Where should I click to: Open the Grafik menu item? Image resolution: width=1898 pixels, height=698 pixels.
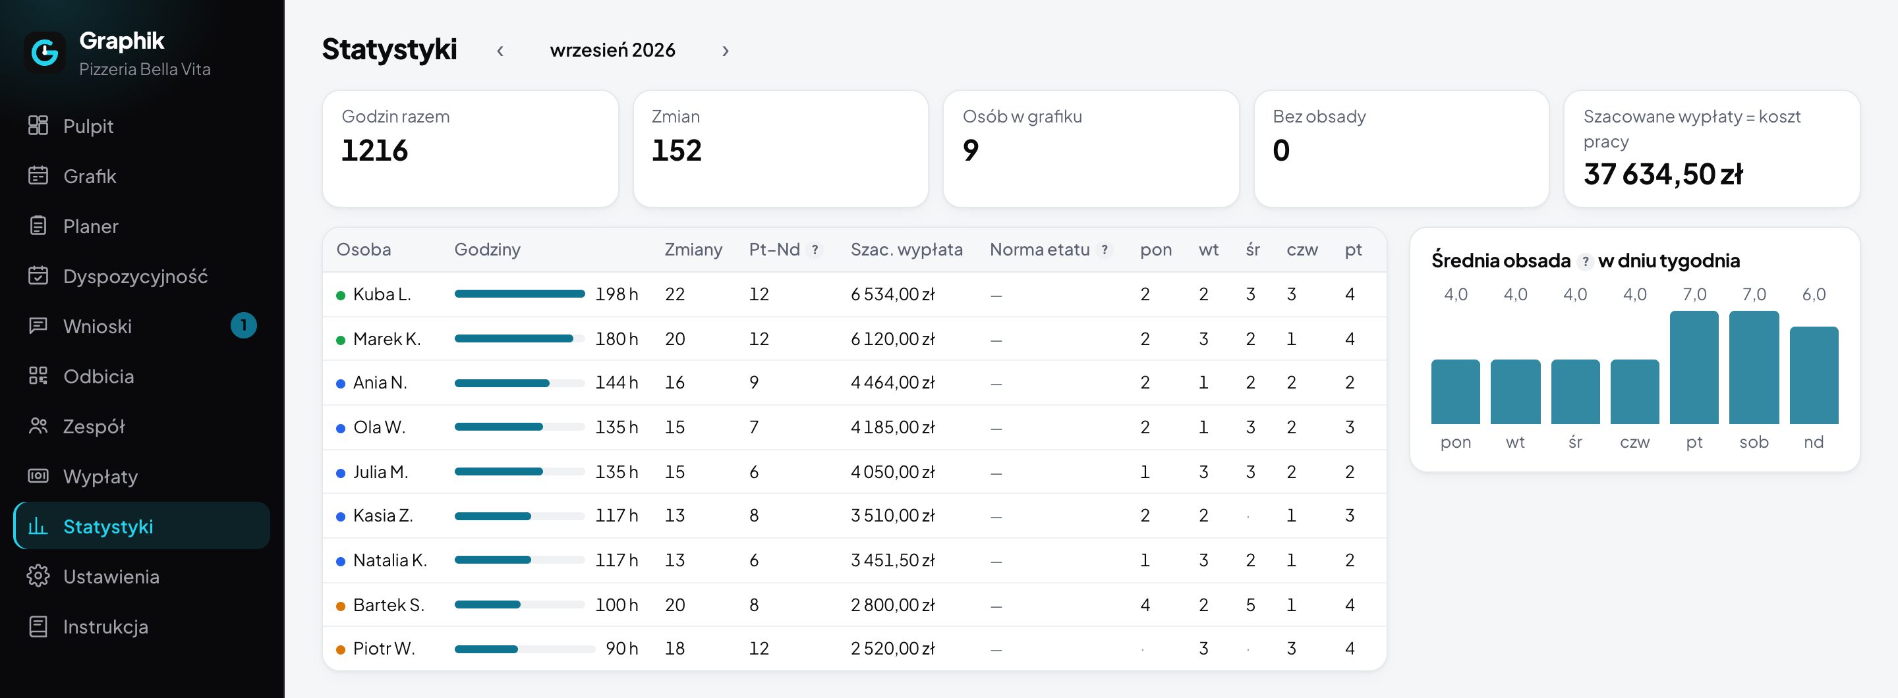pyautogui.click(x=142, y=176)
